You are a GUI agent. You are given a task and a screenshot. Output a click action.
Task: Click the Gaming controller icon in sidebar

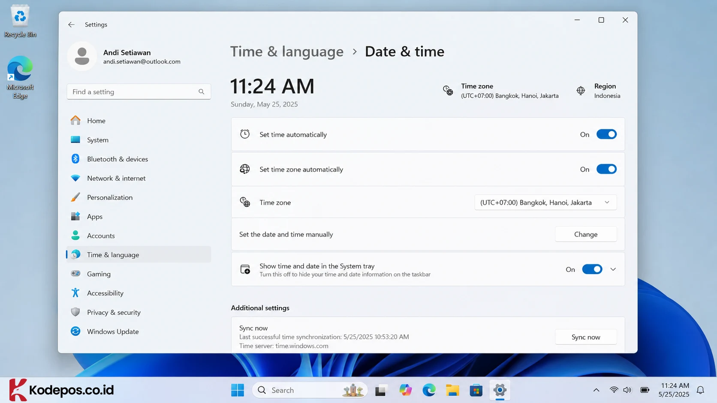[75, 274]
